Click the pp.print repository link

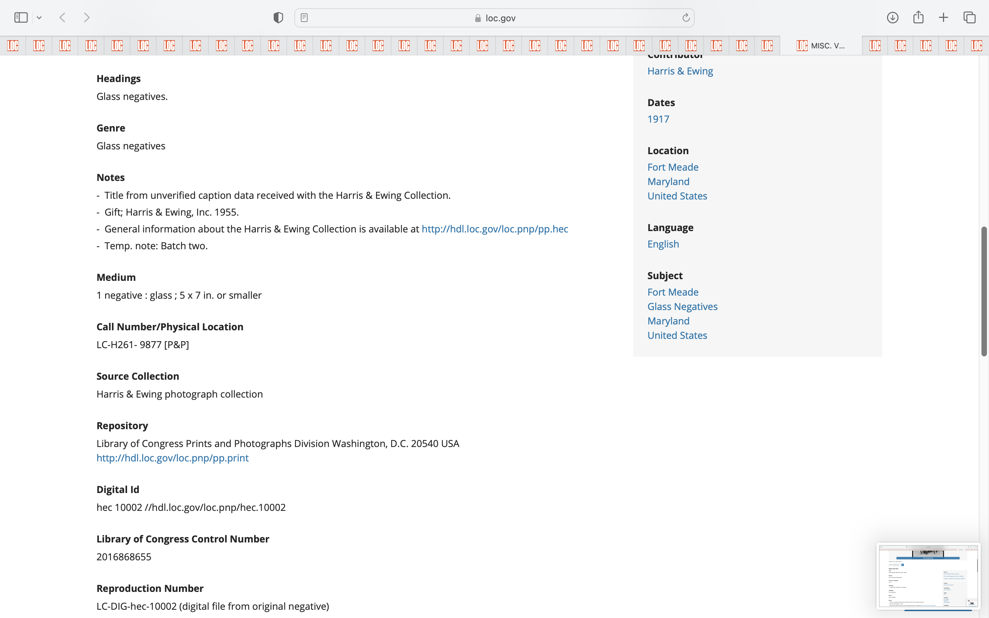tap(172, 458)
